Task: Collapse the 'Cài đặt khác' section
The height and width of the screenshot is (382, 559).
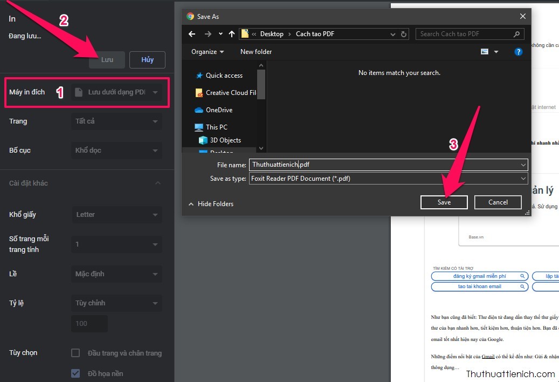Action: (x=158, y=183)
